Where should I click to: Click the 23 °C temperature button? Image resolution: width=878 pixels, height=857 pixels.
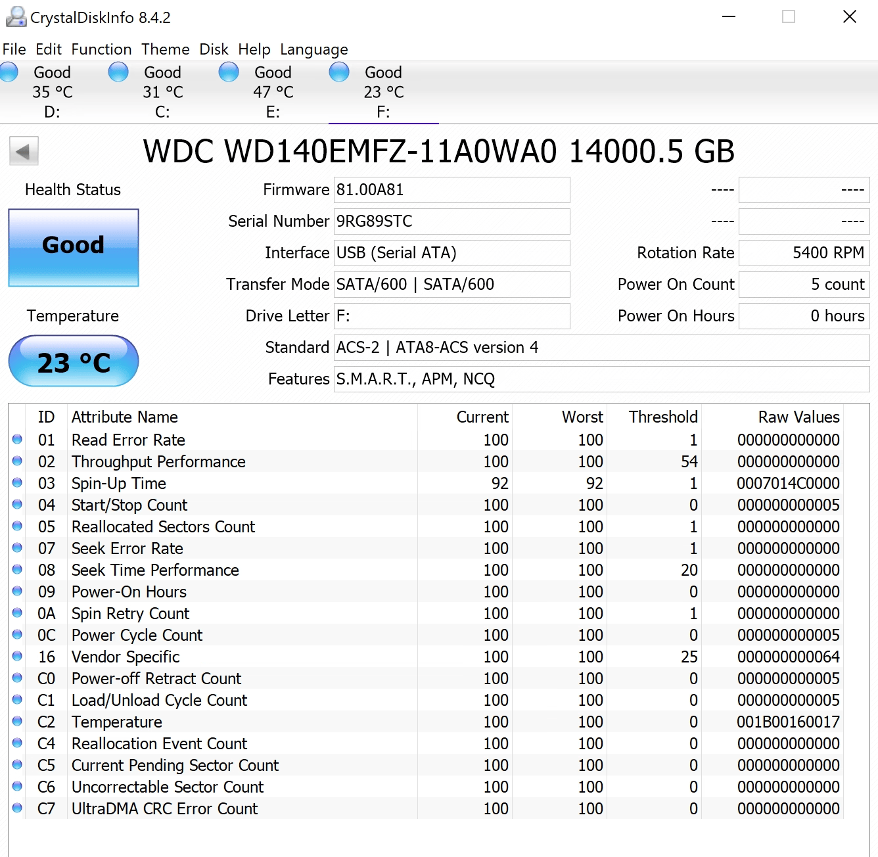coord(74,361)
